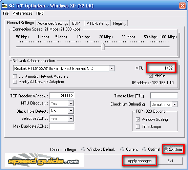Click the speedguide.net logo

(x=44, y=160)
